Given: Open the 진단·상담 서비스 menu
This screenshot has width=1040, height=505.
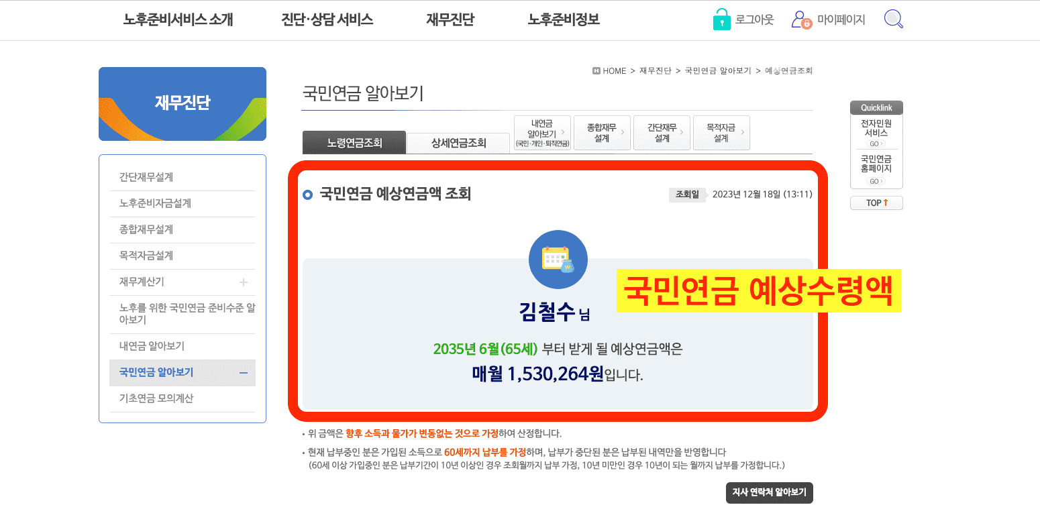Looking at the screenshot, I should coord(327,20).
